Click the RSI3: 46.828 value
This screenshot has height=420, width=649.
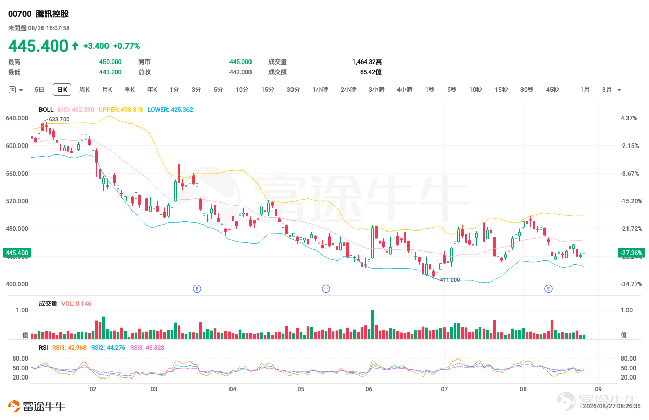[147, 348]
